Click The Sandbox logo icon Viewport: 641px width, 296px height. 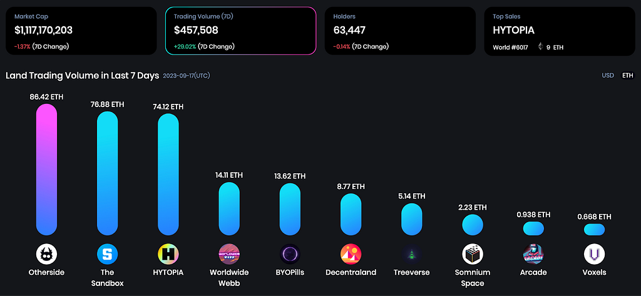(108, 254)
